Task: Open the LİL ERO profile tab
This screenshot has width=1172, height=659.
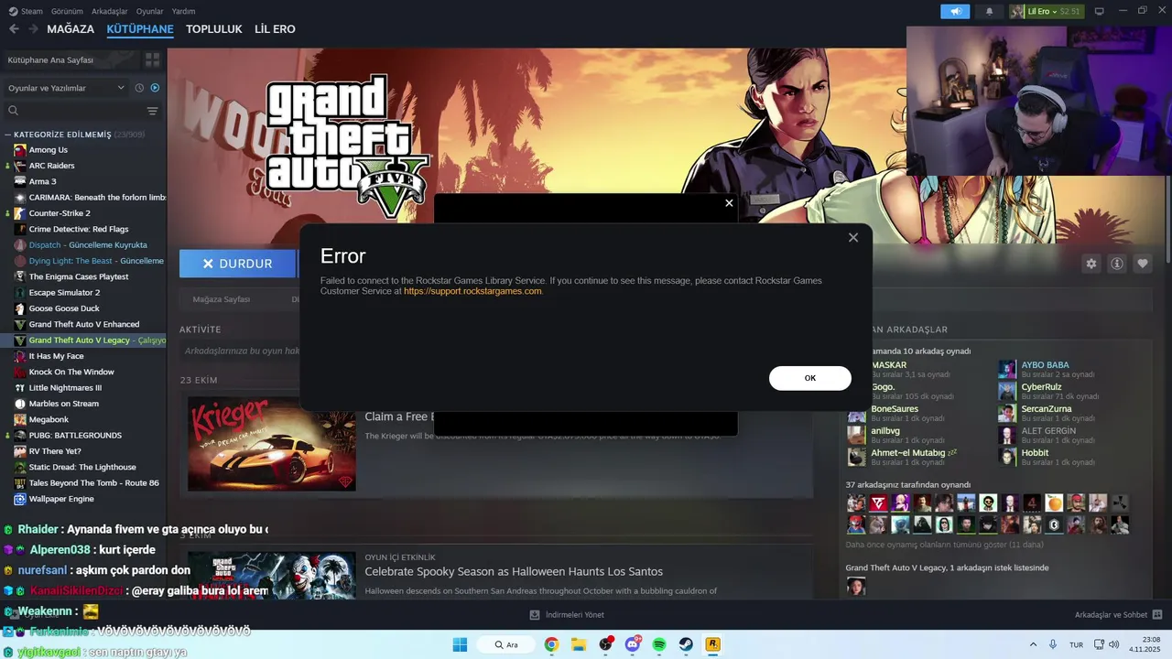Action: point(275,29)
